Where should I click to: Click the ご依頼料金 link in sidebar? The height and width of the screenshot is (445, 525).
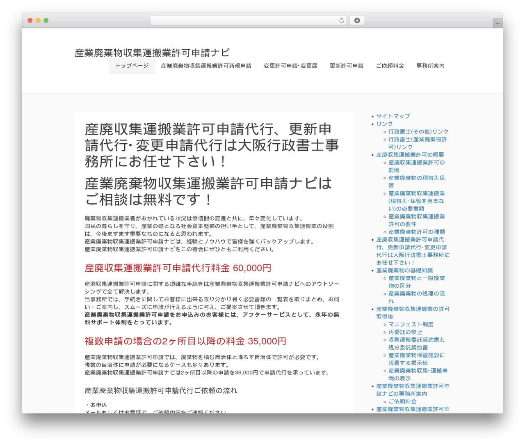click(402, 401)
